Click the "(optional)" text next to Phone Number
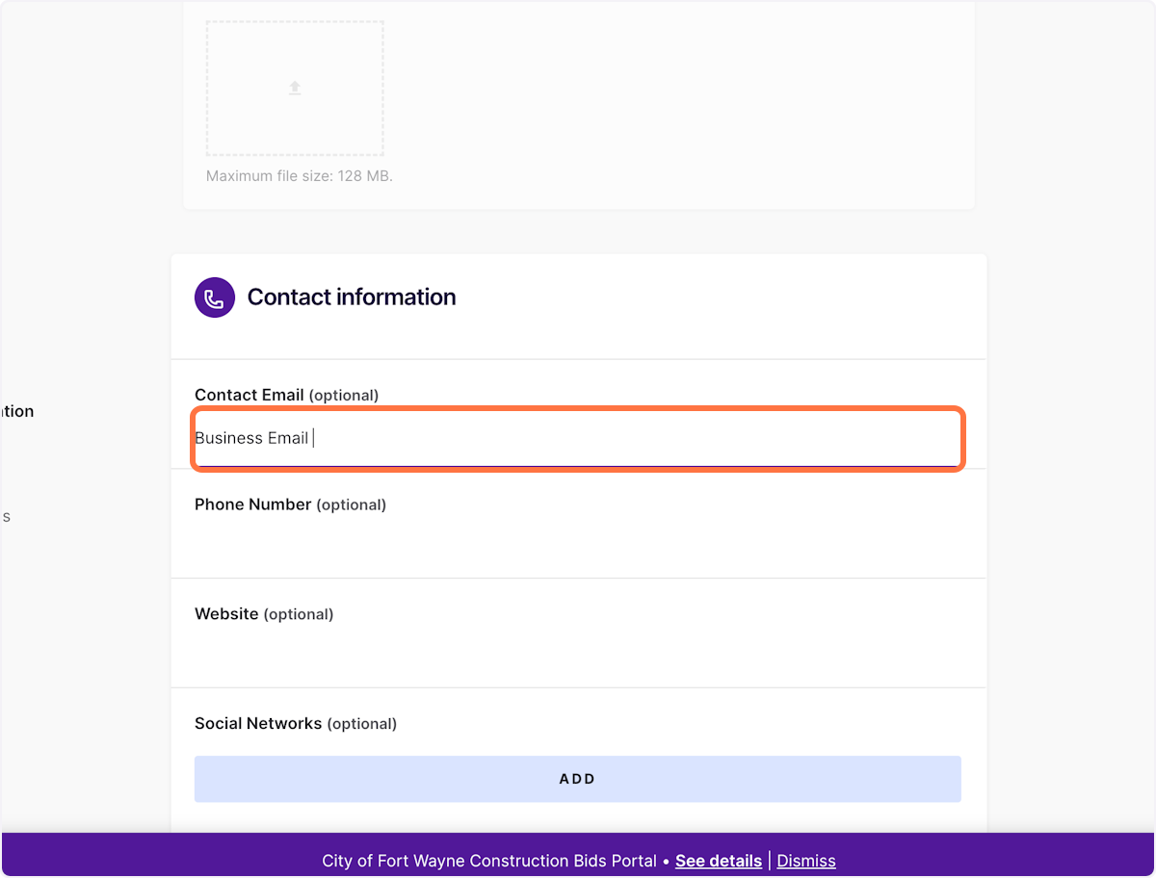Screen dimensions: 1156x878 (x=352, y=505)
